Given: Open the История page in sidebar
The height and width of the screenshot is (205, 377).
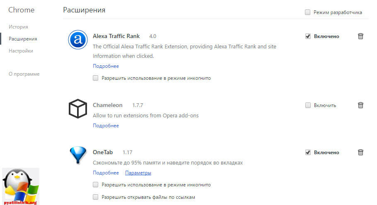Looking at the screenshot, I should pos(18,27).
